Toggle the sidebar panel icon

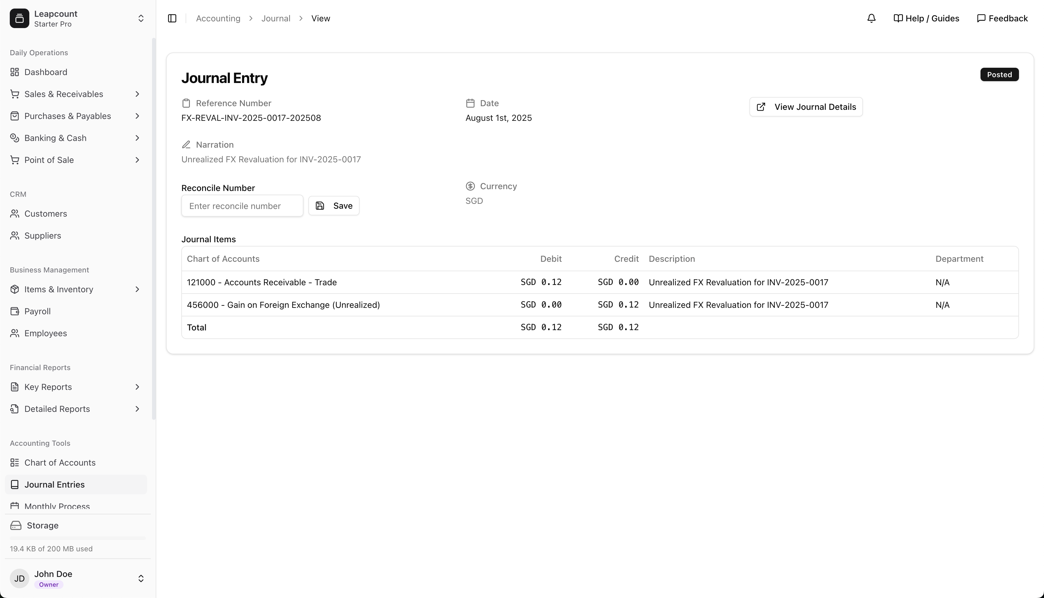click(172, 19)
